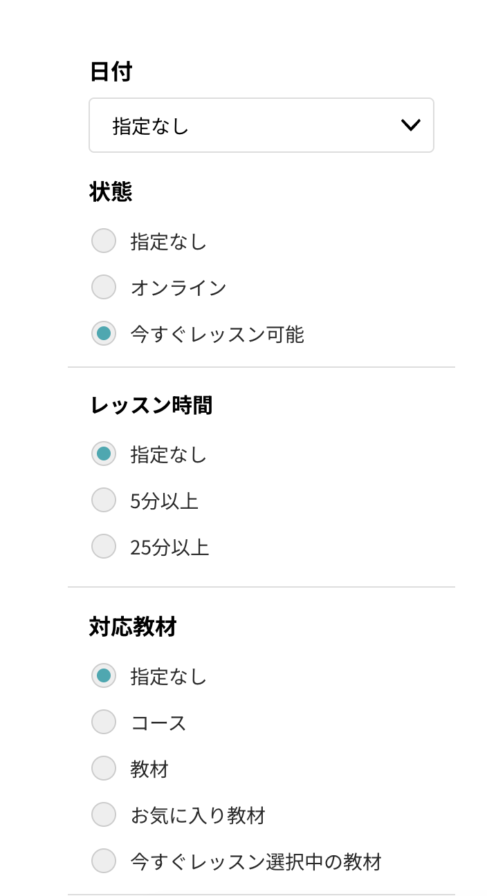Pick the 25分以上 lesson time option
The width and height of the screenshot is (487, 896).
[104, 546]
